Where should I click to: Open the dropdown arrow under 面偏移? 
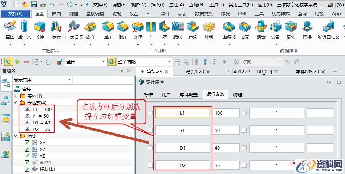pyautogui.click(x=229, y=45)
